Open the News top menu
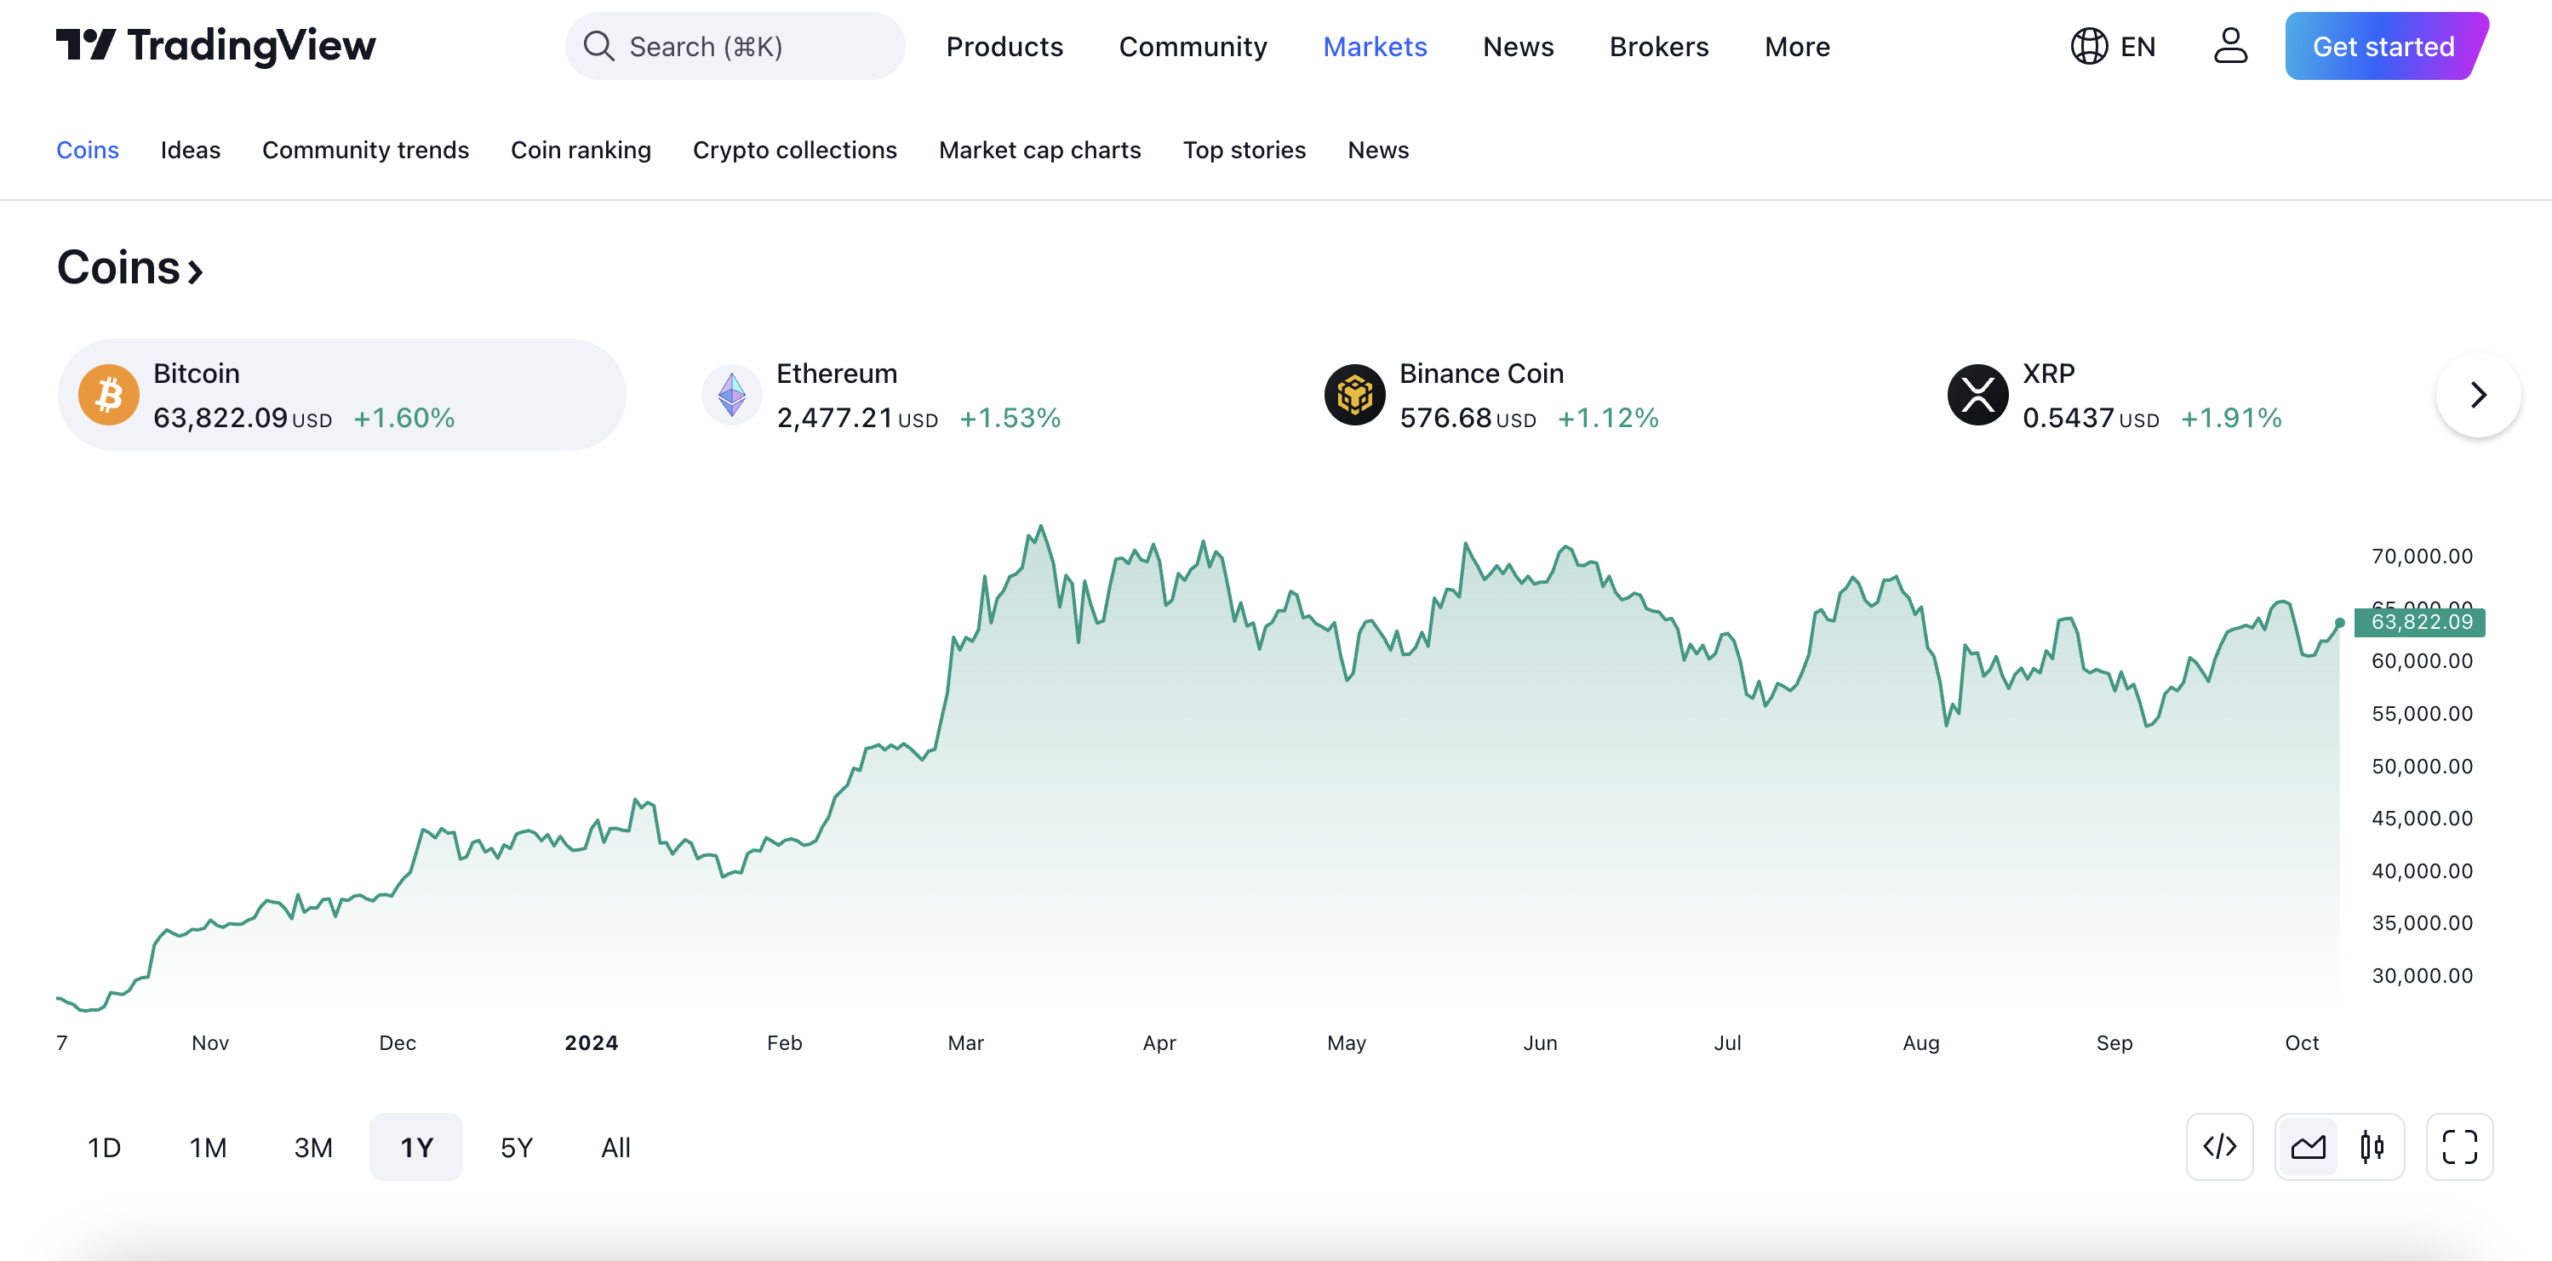The width and height of the screenshot is (2552, 1261). coord(1518,47)
